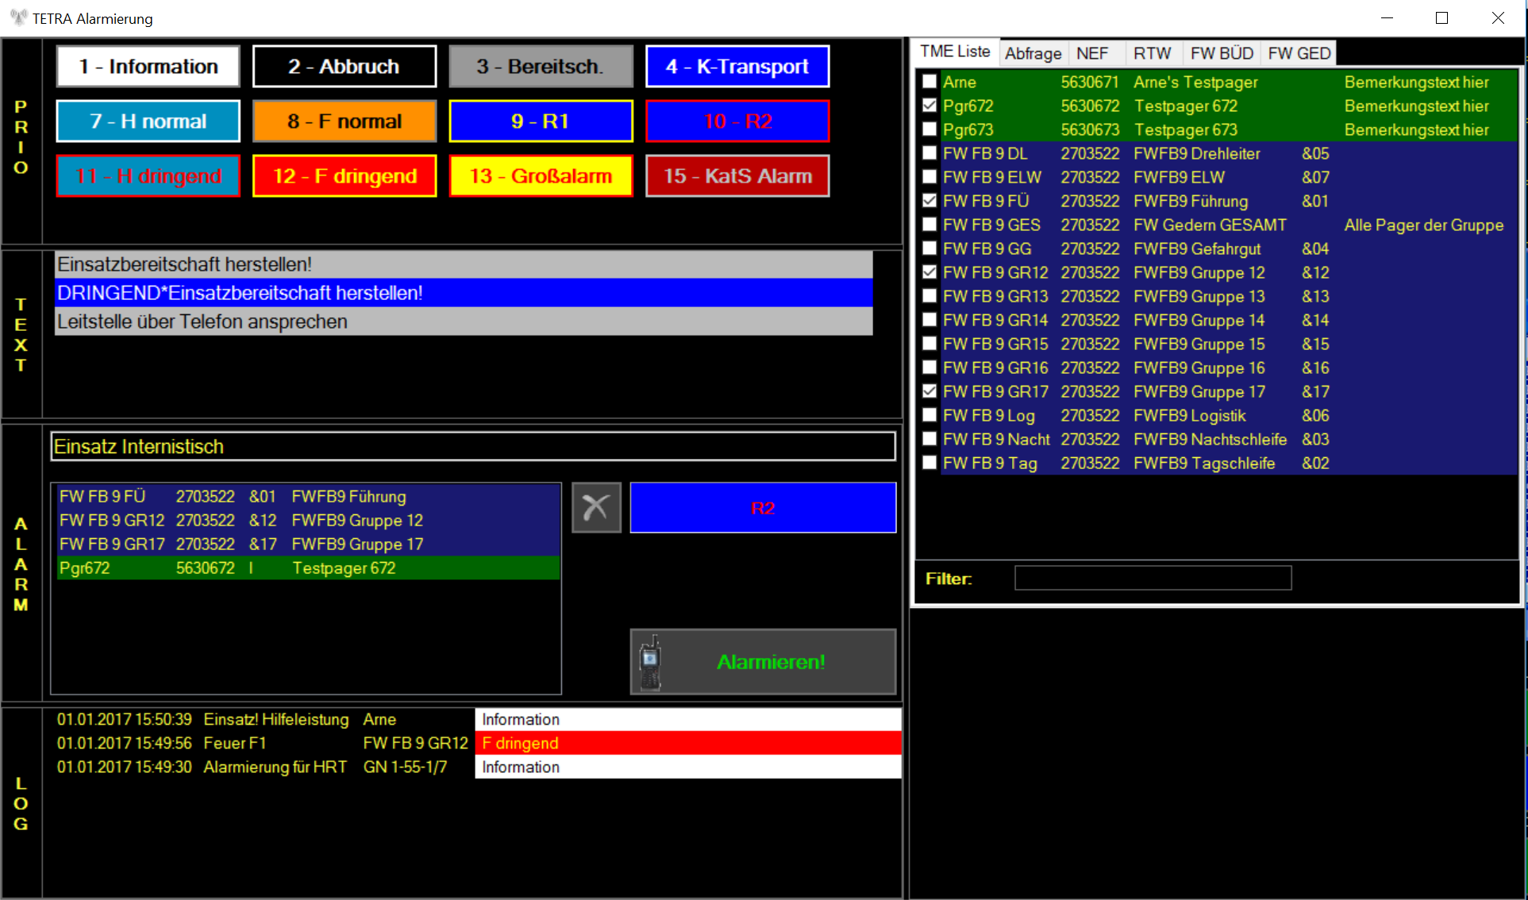Open the FW GED tab
The image size is (1528, 900).
1299,53
